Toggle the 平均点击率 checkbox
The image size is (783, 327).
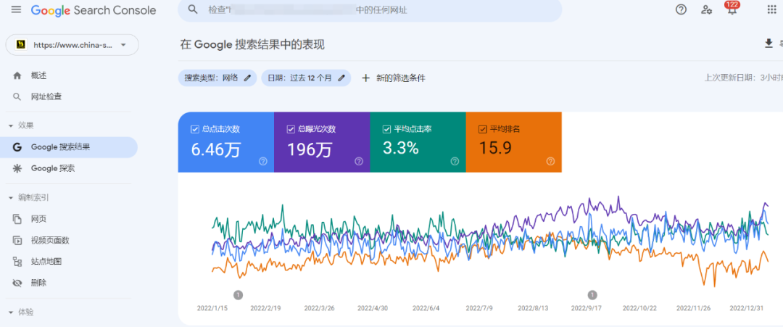pos(386,129)
